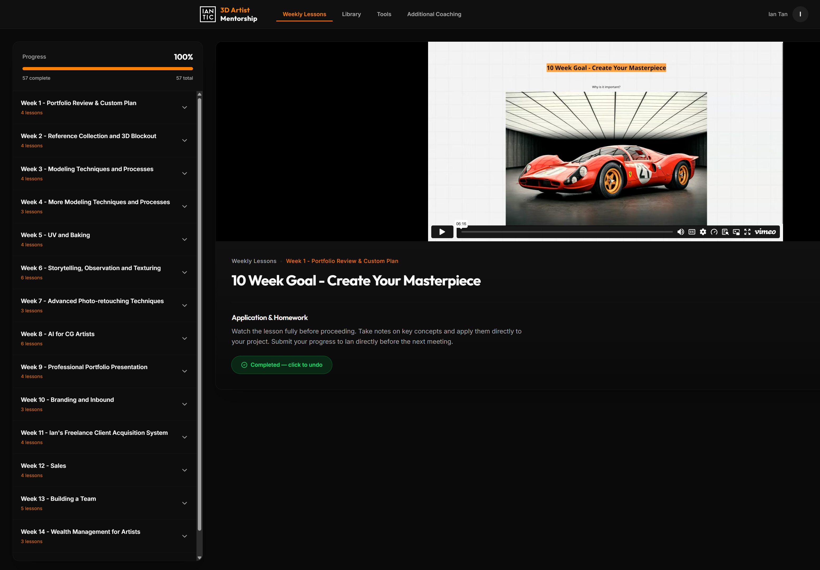Expand Week 1 Portfolio Review chevron
This screenshot has height=570, width=820.
[185, 107]
